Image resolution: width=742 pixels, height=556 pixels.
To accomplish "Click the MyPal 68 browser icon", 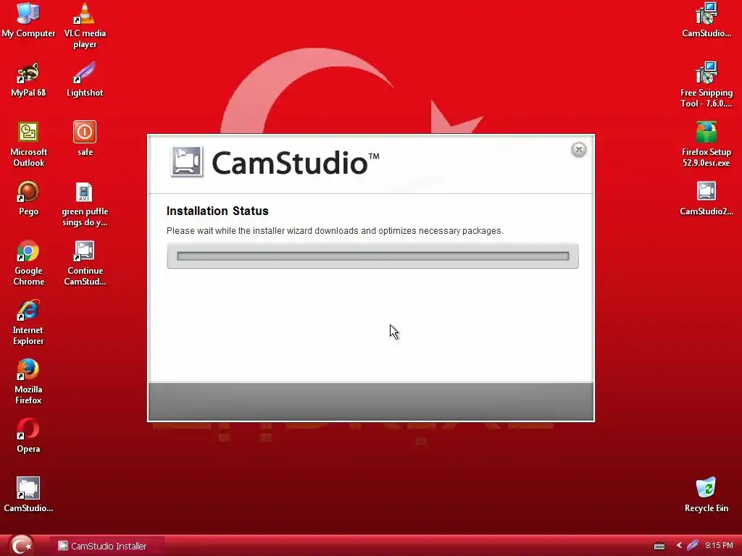I will [28, 80].
